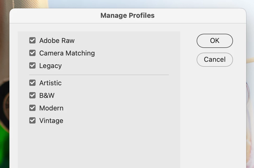This screenshot has height=168, width=254.
Task: Disable the Modern profiles checkbox
Action: point(32,108)
